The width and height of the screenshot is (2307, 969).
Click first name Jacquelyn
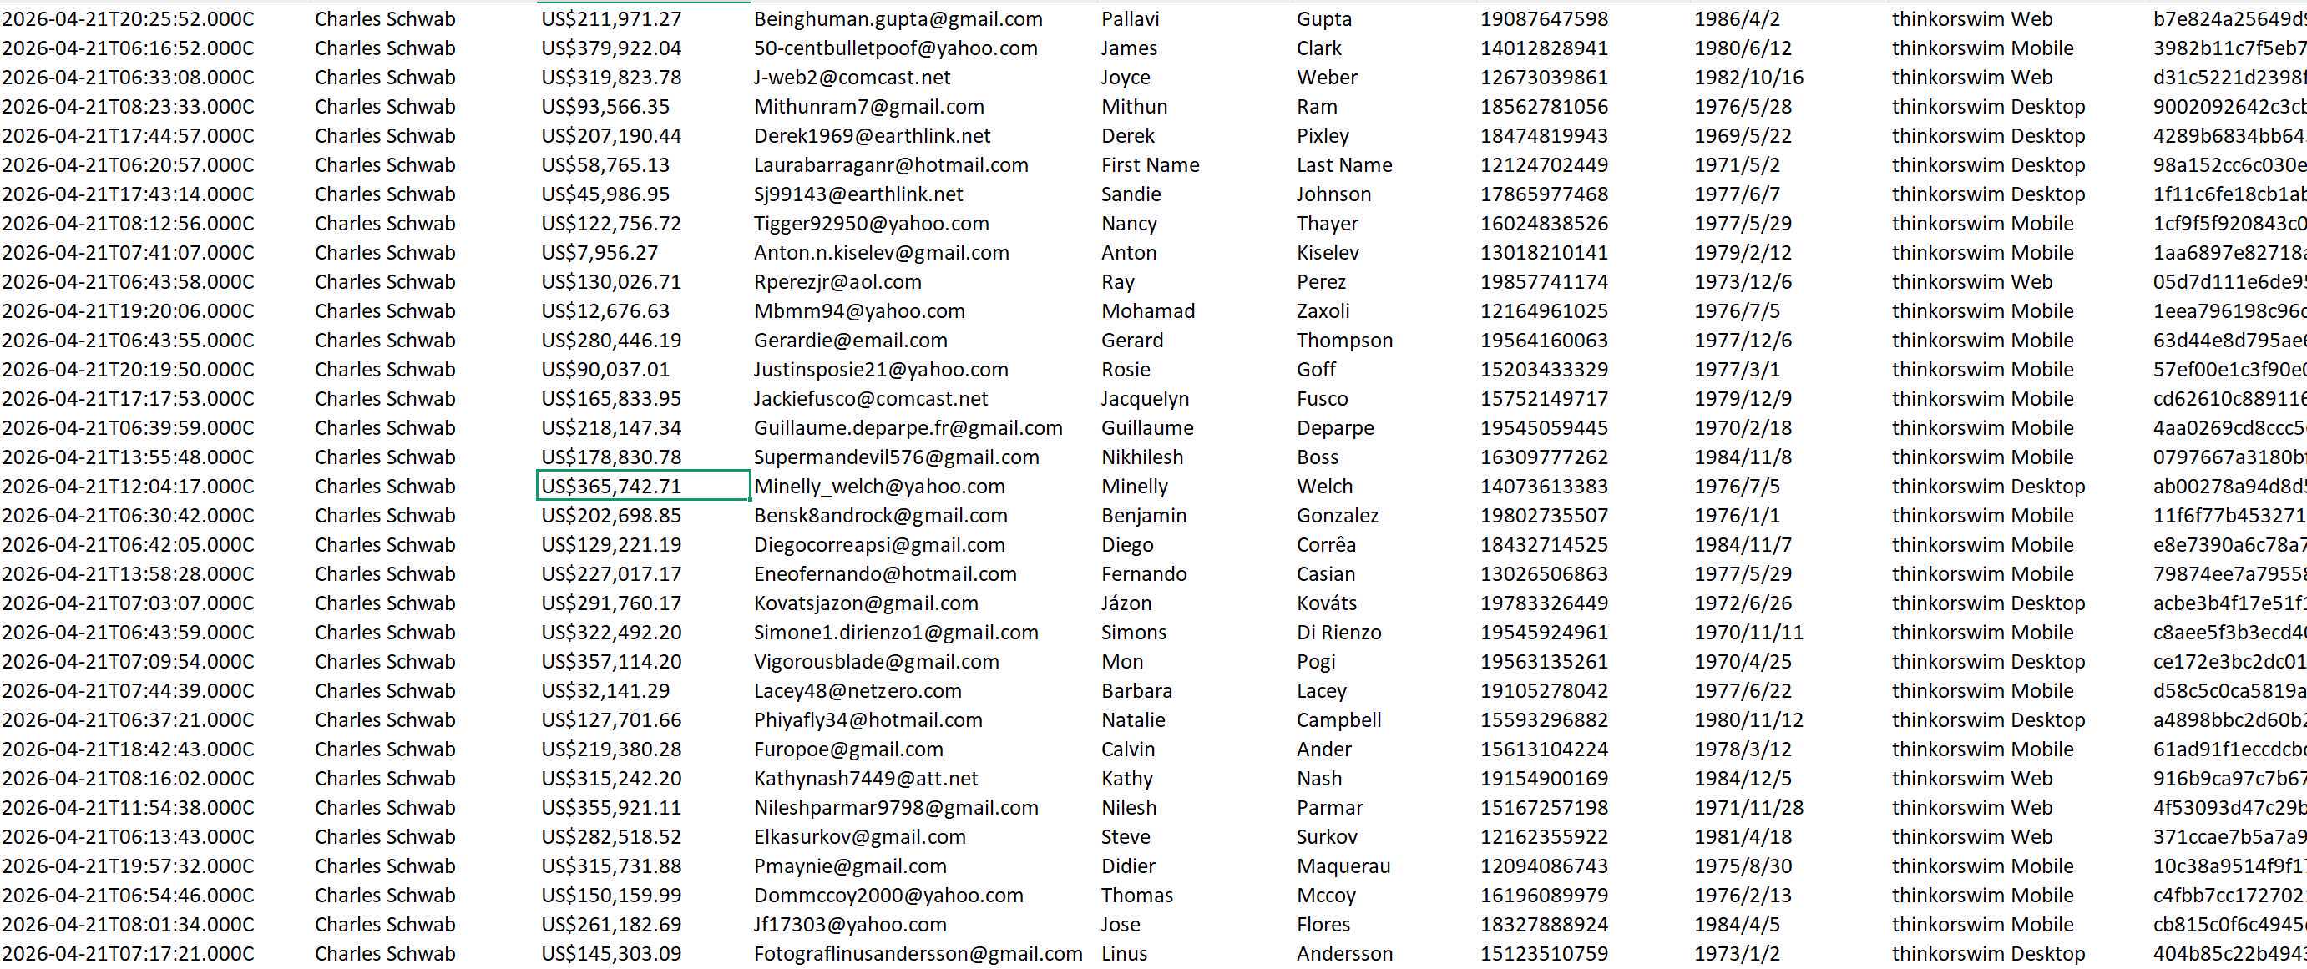click(x=1146, y=398)
